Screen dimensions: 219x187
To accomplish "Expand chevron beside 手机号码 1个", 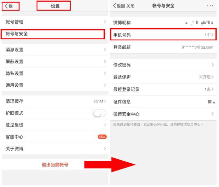I will click(212, 35).
